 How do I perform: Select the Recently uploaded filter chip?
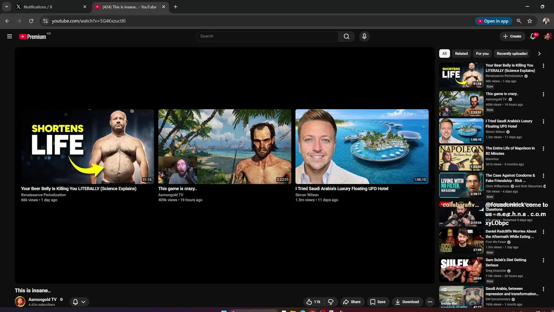512,54
